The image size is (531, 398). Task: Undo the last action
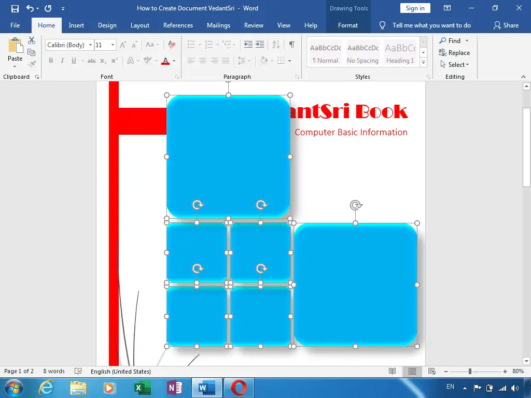(x=30, y=8)
